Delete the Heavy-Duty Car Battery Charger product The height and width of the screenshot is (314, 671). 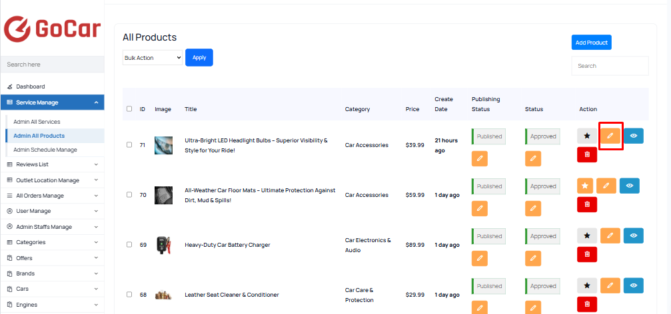click(x=587, y=254)
